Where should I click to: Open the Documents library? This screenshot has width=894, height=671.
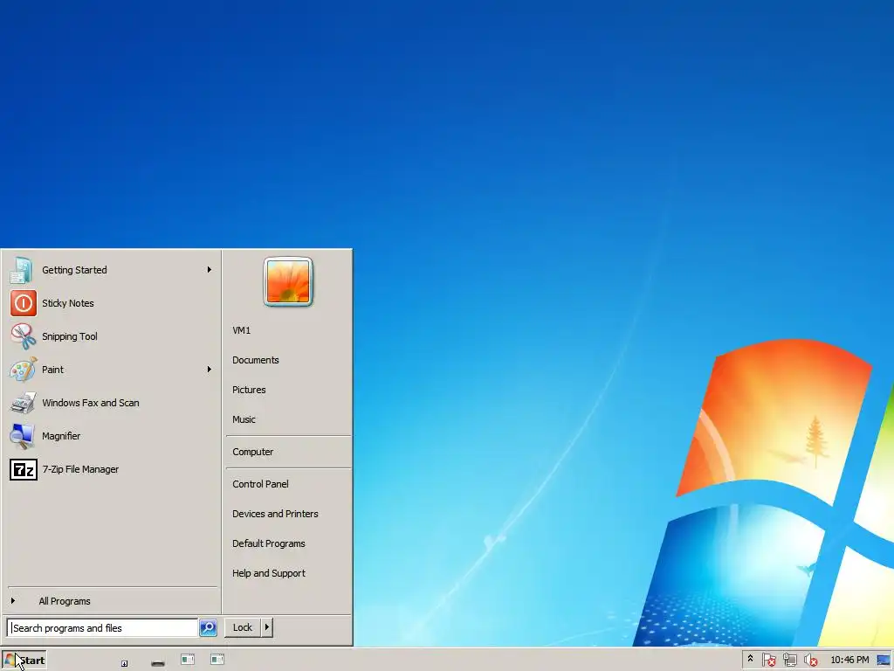[x=288, y=360]
